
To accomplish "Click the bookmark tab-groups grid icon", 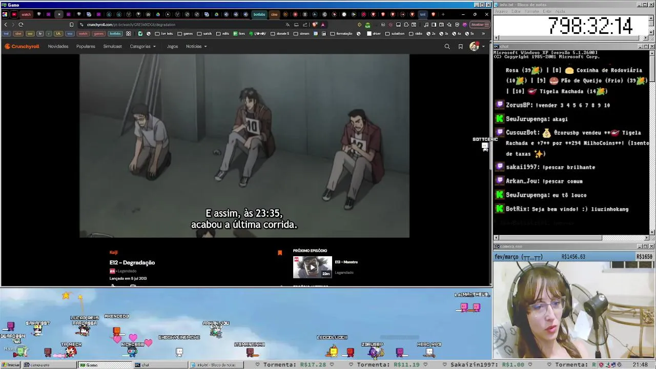I will coord(129,34).
